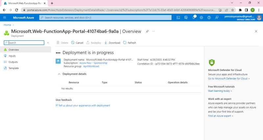The image size is (263, 140).
Task: Open the Directories and subscriptions filter icon
Action: (x=186, y=17)
